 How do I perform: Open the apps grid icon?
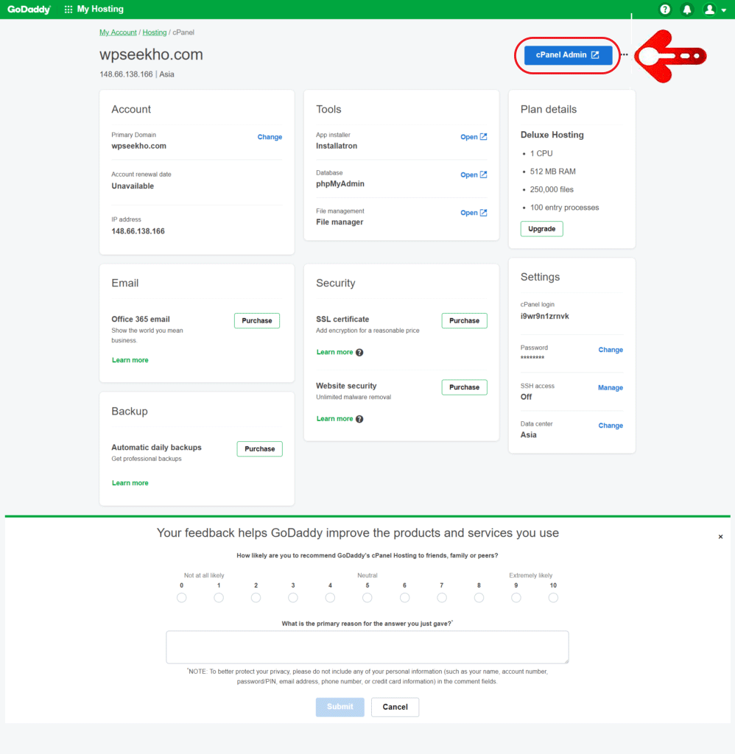[x=68, y=9]
